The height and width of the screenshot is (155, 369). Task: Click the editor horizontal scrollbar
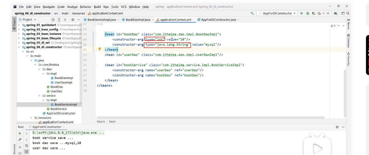[x=210, y=117]
